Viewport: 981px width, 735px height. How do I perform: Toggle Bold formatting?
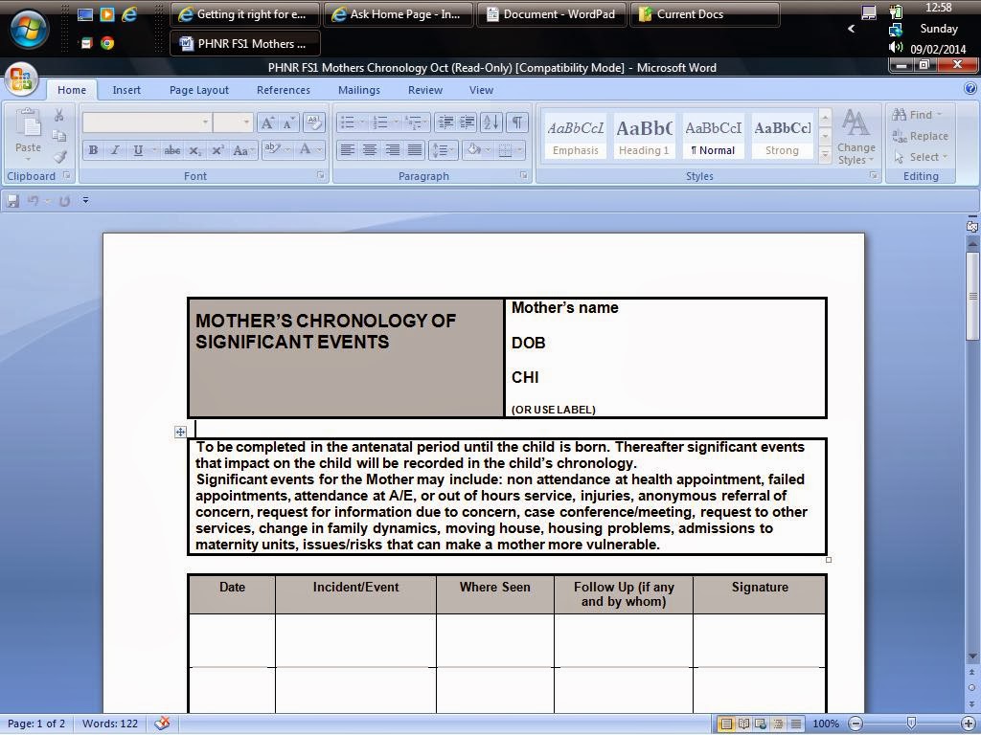[x=93, y=150]
